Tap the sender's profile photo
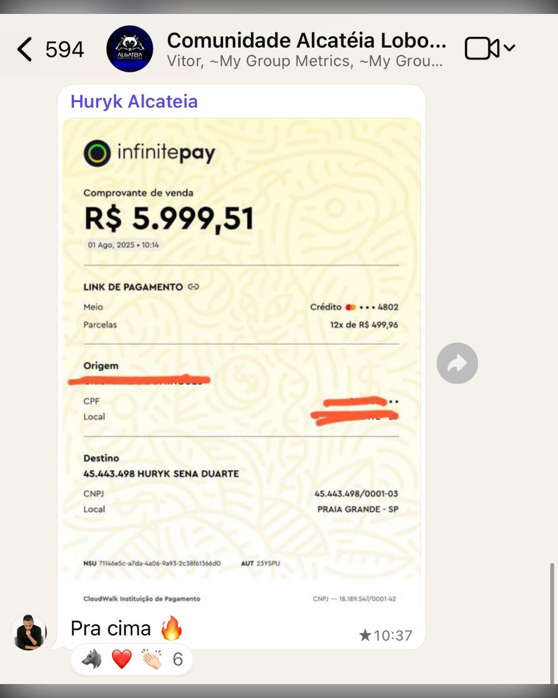558x698 pixels. tap(29, 632)
